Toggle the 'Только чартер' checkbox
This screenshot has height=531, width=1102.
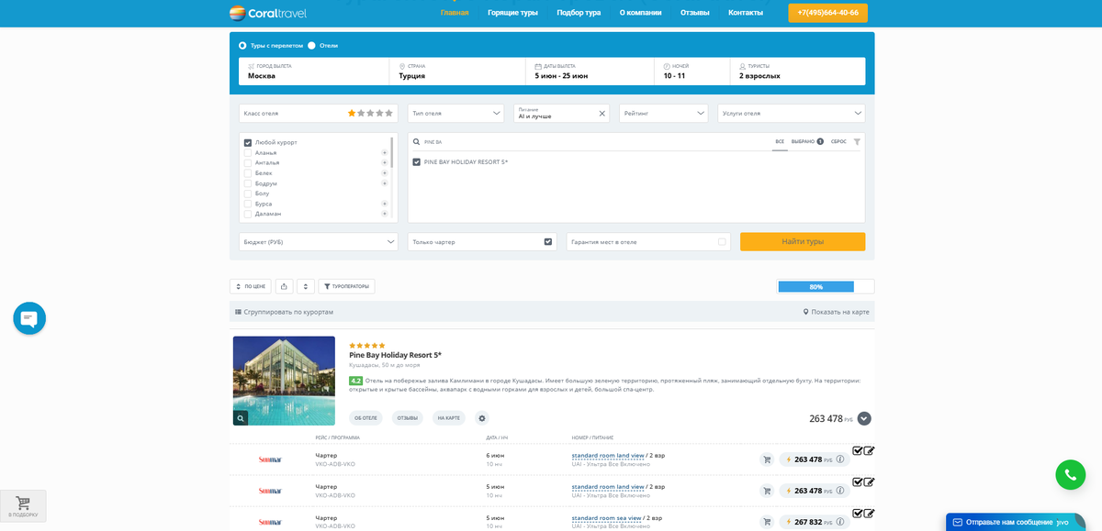[548, 242]
